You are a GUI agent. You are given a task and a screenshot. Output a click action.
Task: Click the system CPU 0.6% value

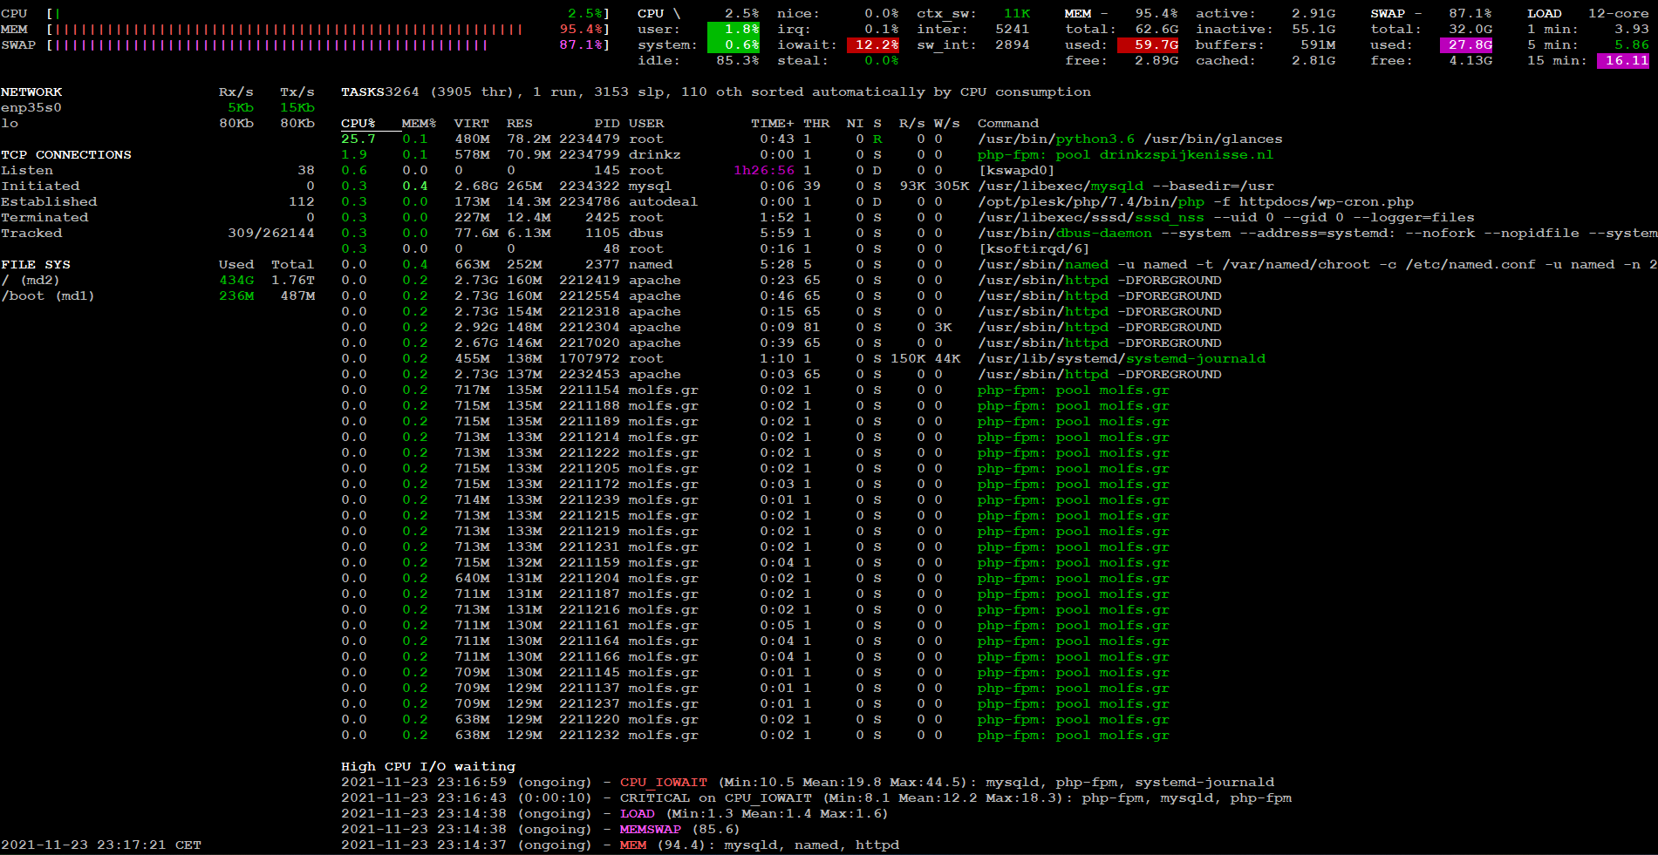tap(733, 45)
